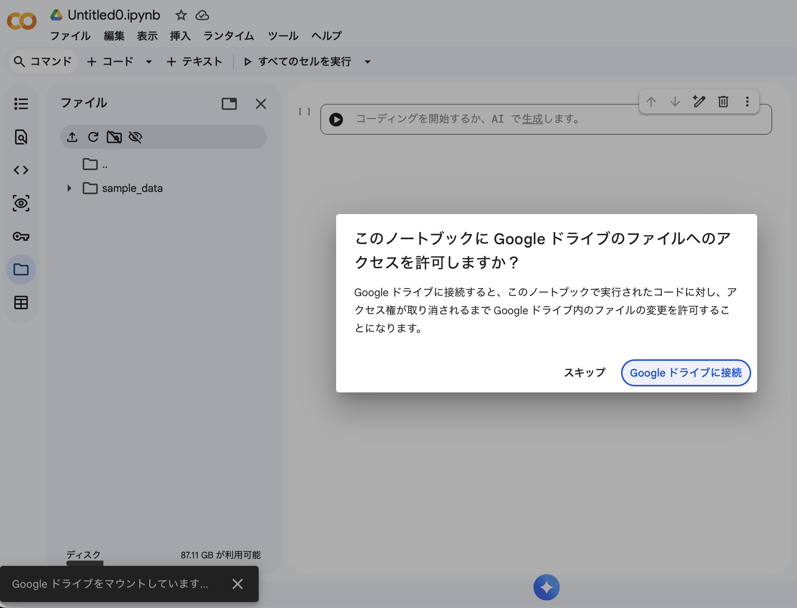The image size is (797, 608).
Task: Click the Google ドライブに接続 button
Action: (x=685, y=372)
